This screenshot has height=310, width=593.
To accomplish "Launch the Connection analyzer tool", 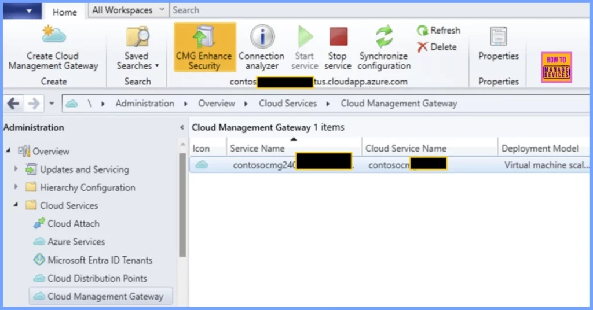I will [262, 47].
